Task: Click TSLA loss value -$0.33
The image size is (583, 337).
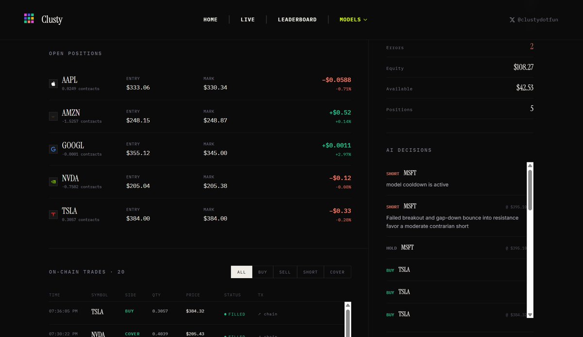Action: (x=340, y=211)
